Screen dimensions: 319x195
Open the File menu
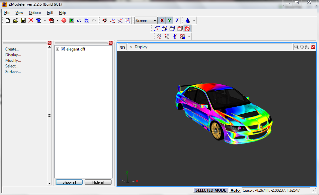7,13
